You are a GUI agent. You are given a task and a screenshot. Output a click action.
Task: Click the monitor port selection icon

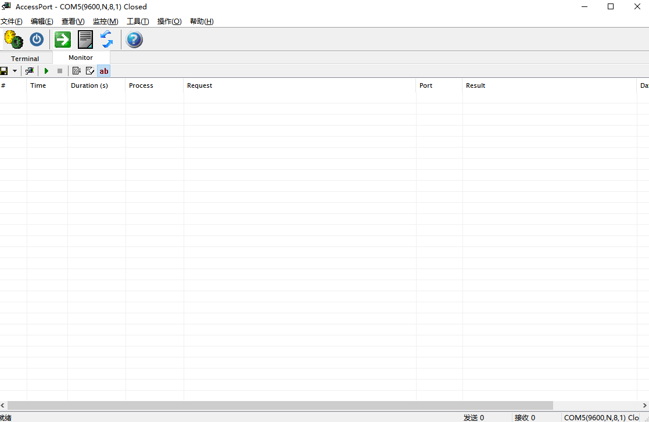tap(30, 71)
